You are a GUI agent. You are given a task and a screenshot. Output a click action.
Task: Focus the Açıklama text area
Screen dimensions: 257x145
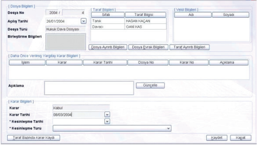click(x=88, y=87)
